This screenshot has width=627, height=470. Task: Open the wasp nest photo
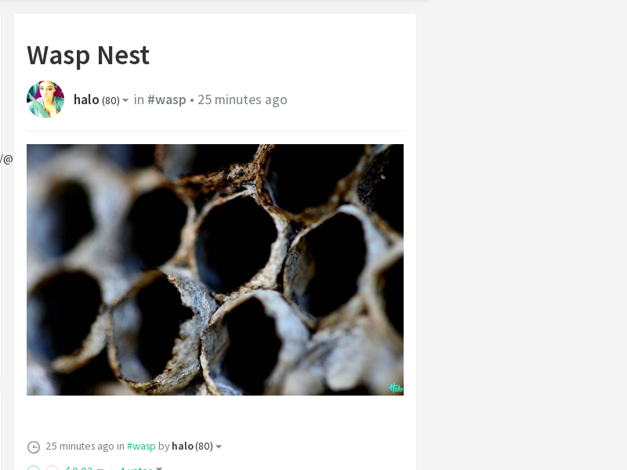click(x=215, y=269)
